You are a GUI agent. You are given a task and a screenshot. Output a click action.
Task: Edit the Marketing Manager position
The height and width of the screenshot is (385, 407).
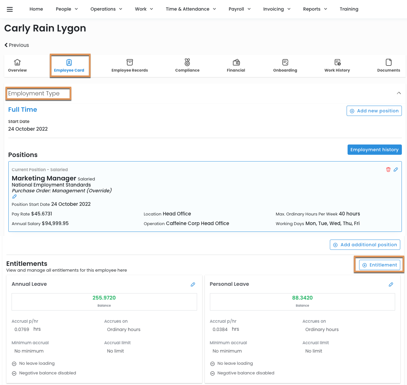pos(396,170)
